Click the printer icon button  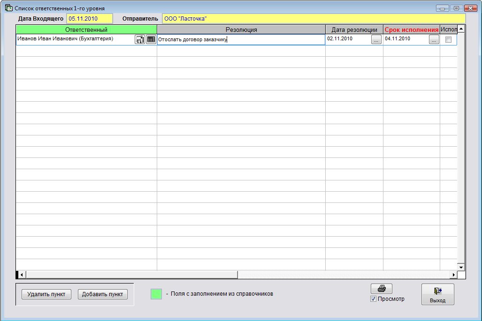(x=382, y=289)
